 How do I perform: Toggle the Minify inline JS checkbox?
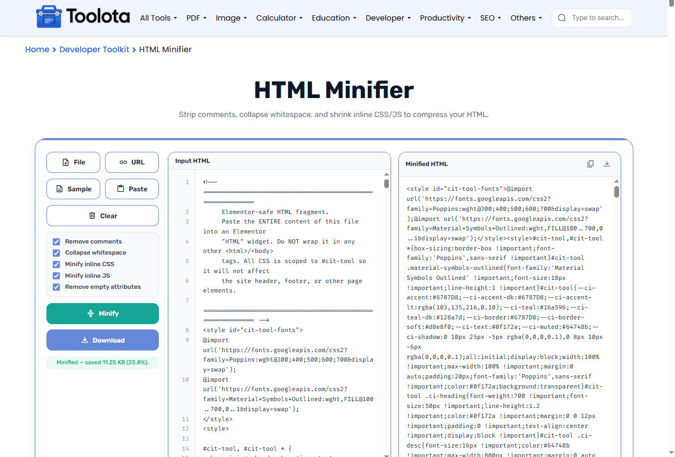coord(56,276)
